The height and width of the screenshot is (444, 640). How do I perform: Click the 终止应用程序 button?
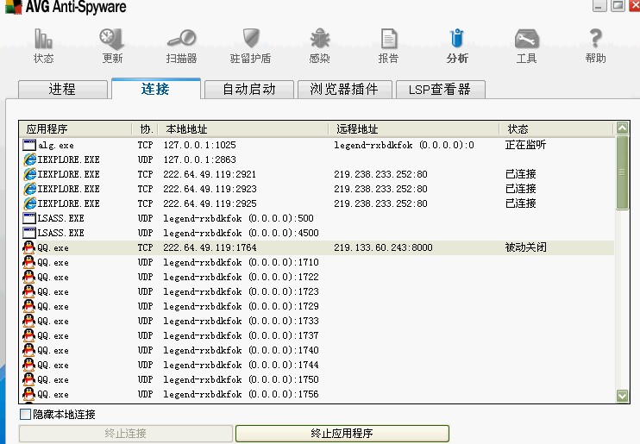tap(342, 434)
